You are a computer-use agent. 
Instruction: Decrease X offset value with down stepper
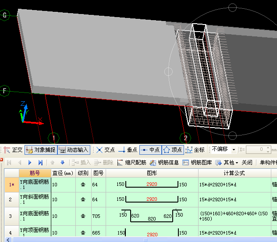(x=268, y=152)
